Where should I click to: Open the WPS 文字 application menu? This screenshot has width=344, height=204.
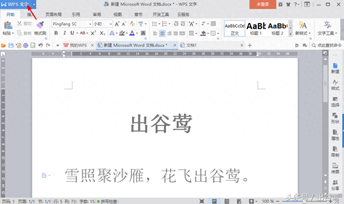[x=18, y=4]
